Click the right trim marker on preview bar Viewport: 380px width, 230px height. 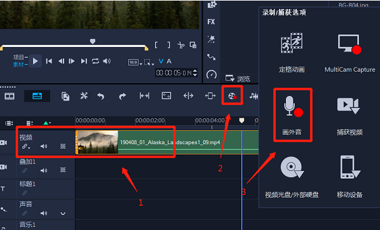pos(146,48)
